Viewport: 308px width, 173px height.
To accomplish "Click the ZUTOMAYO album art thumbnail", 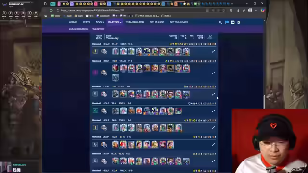I will [x=5, y=167].
